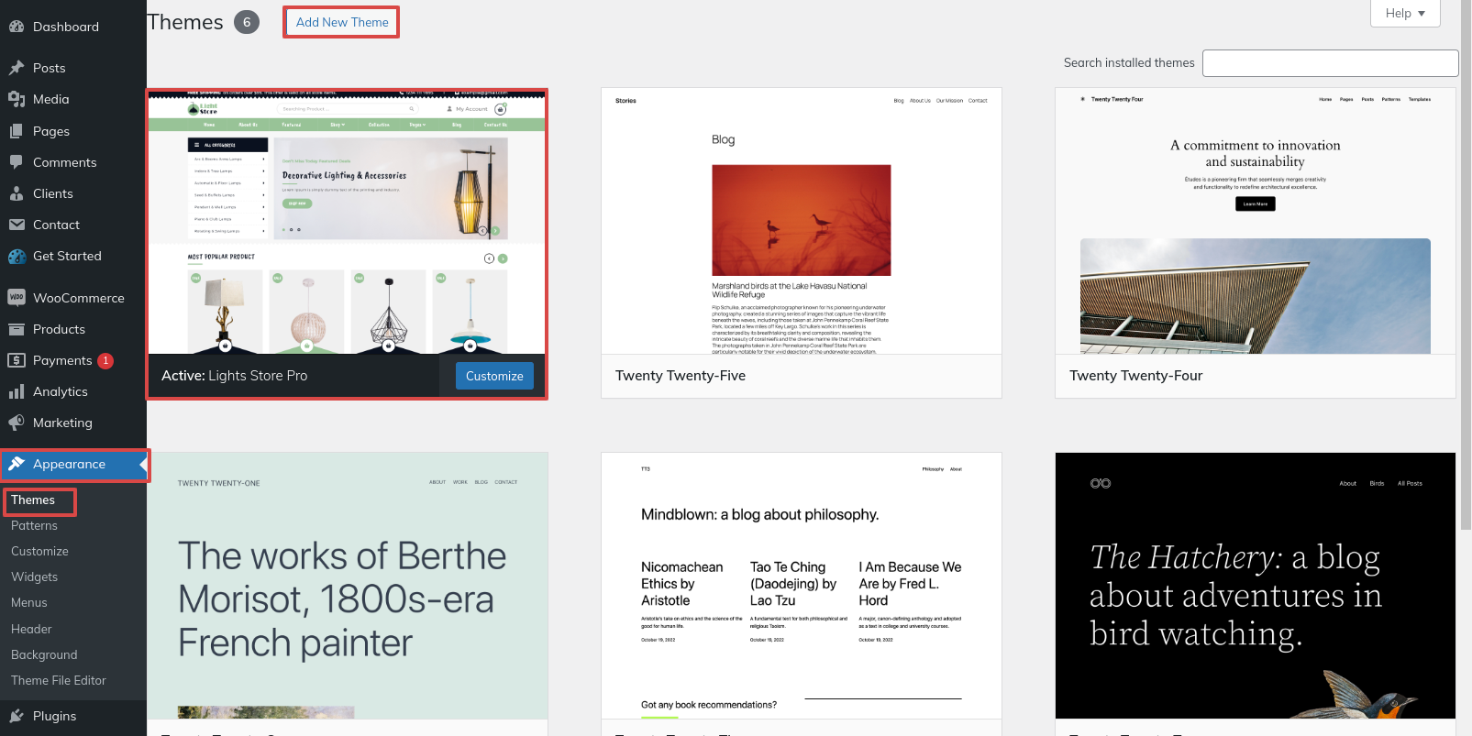Open the Twenty Twenty-One Berthe Morisot theme
1472x736 pixels.
[347, 586]
